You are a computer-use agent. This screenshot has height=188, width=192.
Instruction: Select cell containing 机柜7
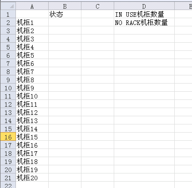click(32, 71)
